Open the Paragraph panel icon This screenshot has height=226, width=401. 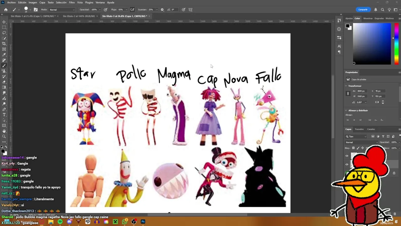point(339,52)
